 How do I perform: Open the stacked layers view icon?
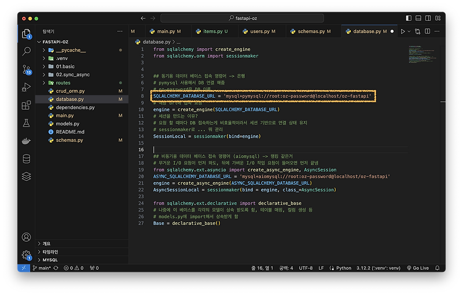pyautogui.click(x=26, y=176)
